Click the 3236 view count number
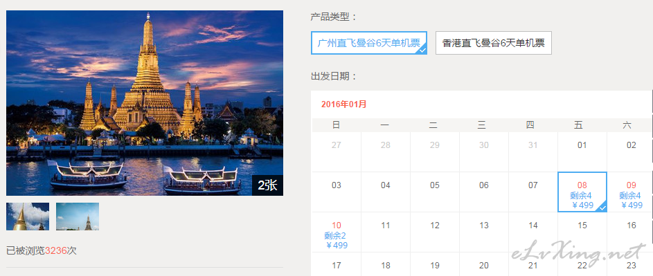 56,250
